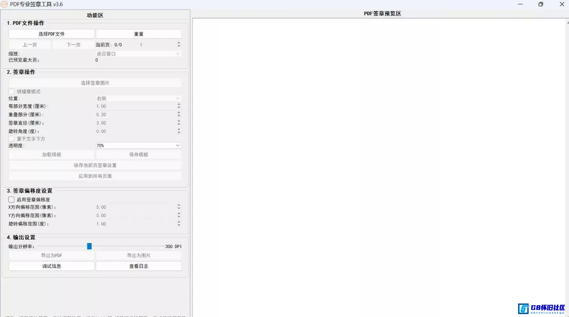Click 选择签章图片 to pick a stamp image
Viewport: 569px width, 317px height.
(x=94, y=83)
